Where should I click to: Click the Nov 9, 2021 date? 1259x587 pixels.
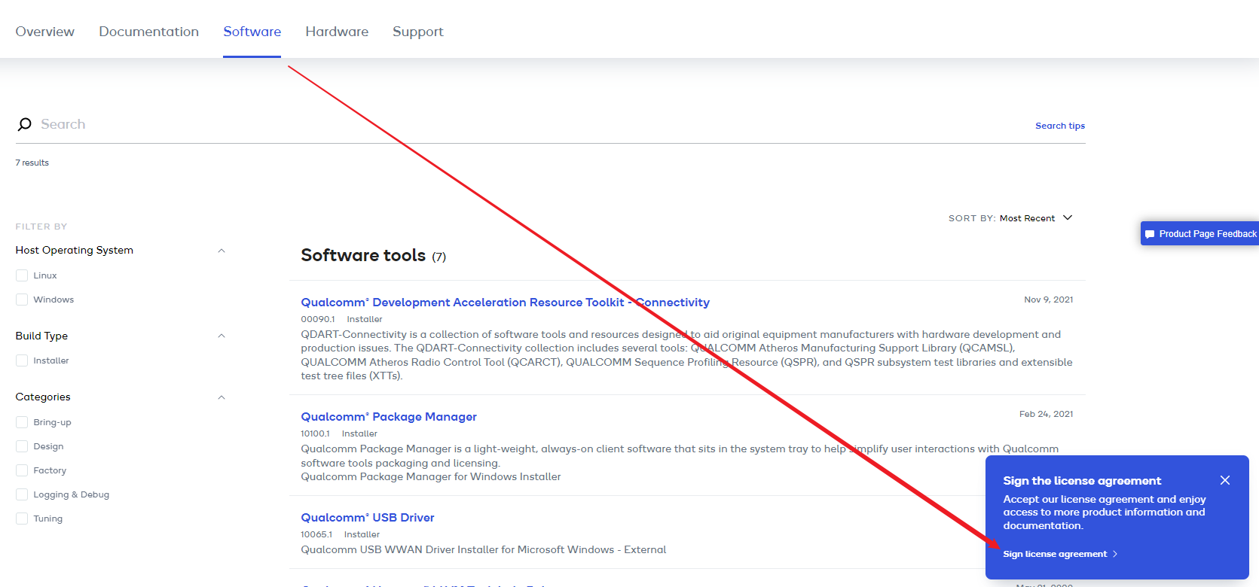[x=1049, y=300]
